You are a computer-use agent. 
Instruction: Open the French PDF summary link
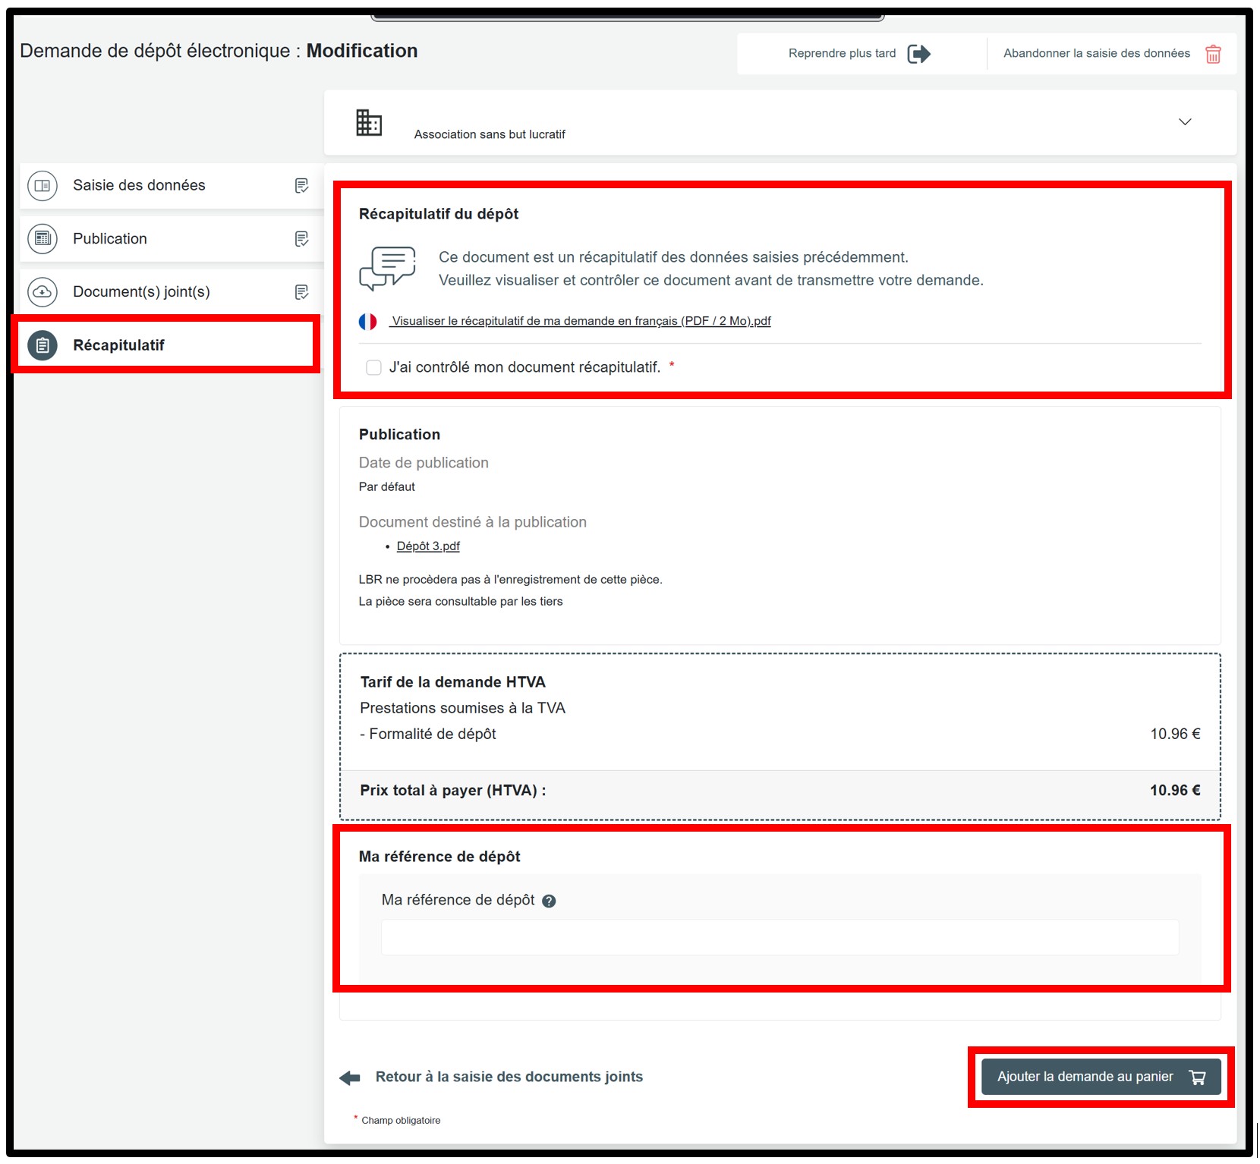coord(581,322)
